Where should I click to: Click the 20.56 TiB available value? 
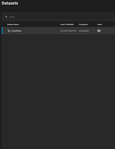pos(72,31)
